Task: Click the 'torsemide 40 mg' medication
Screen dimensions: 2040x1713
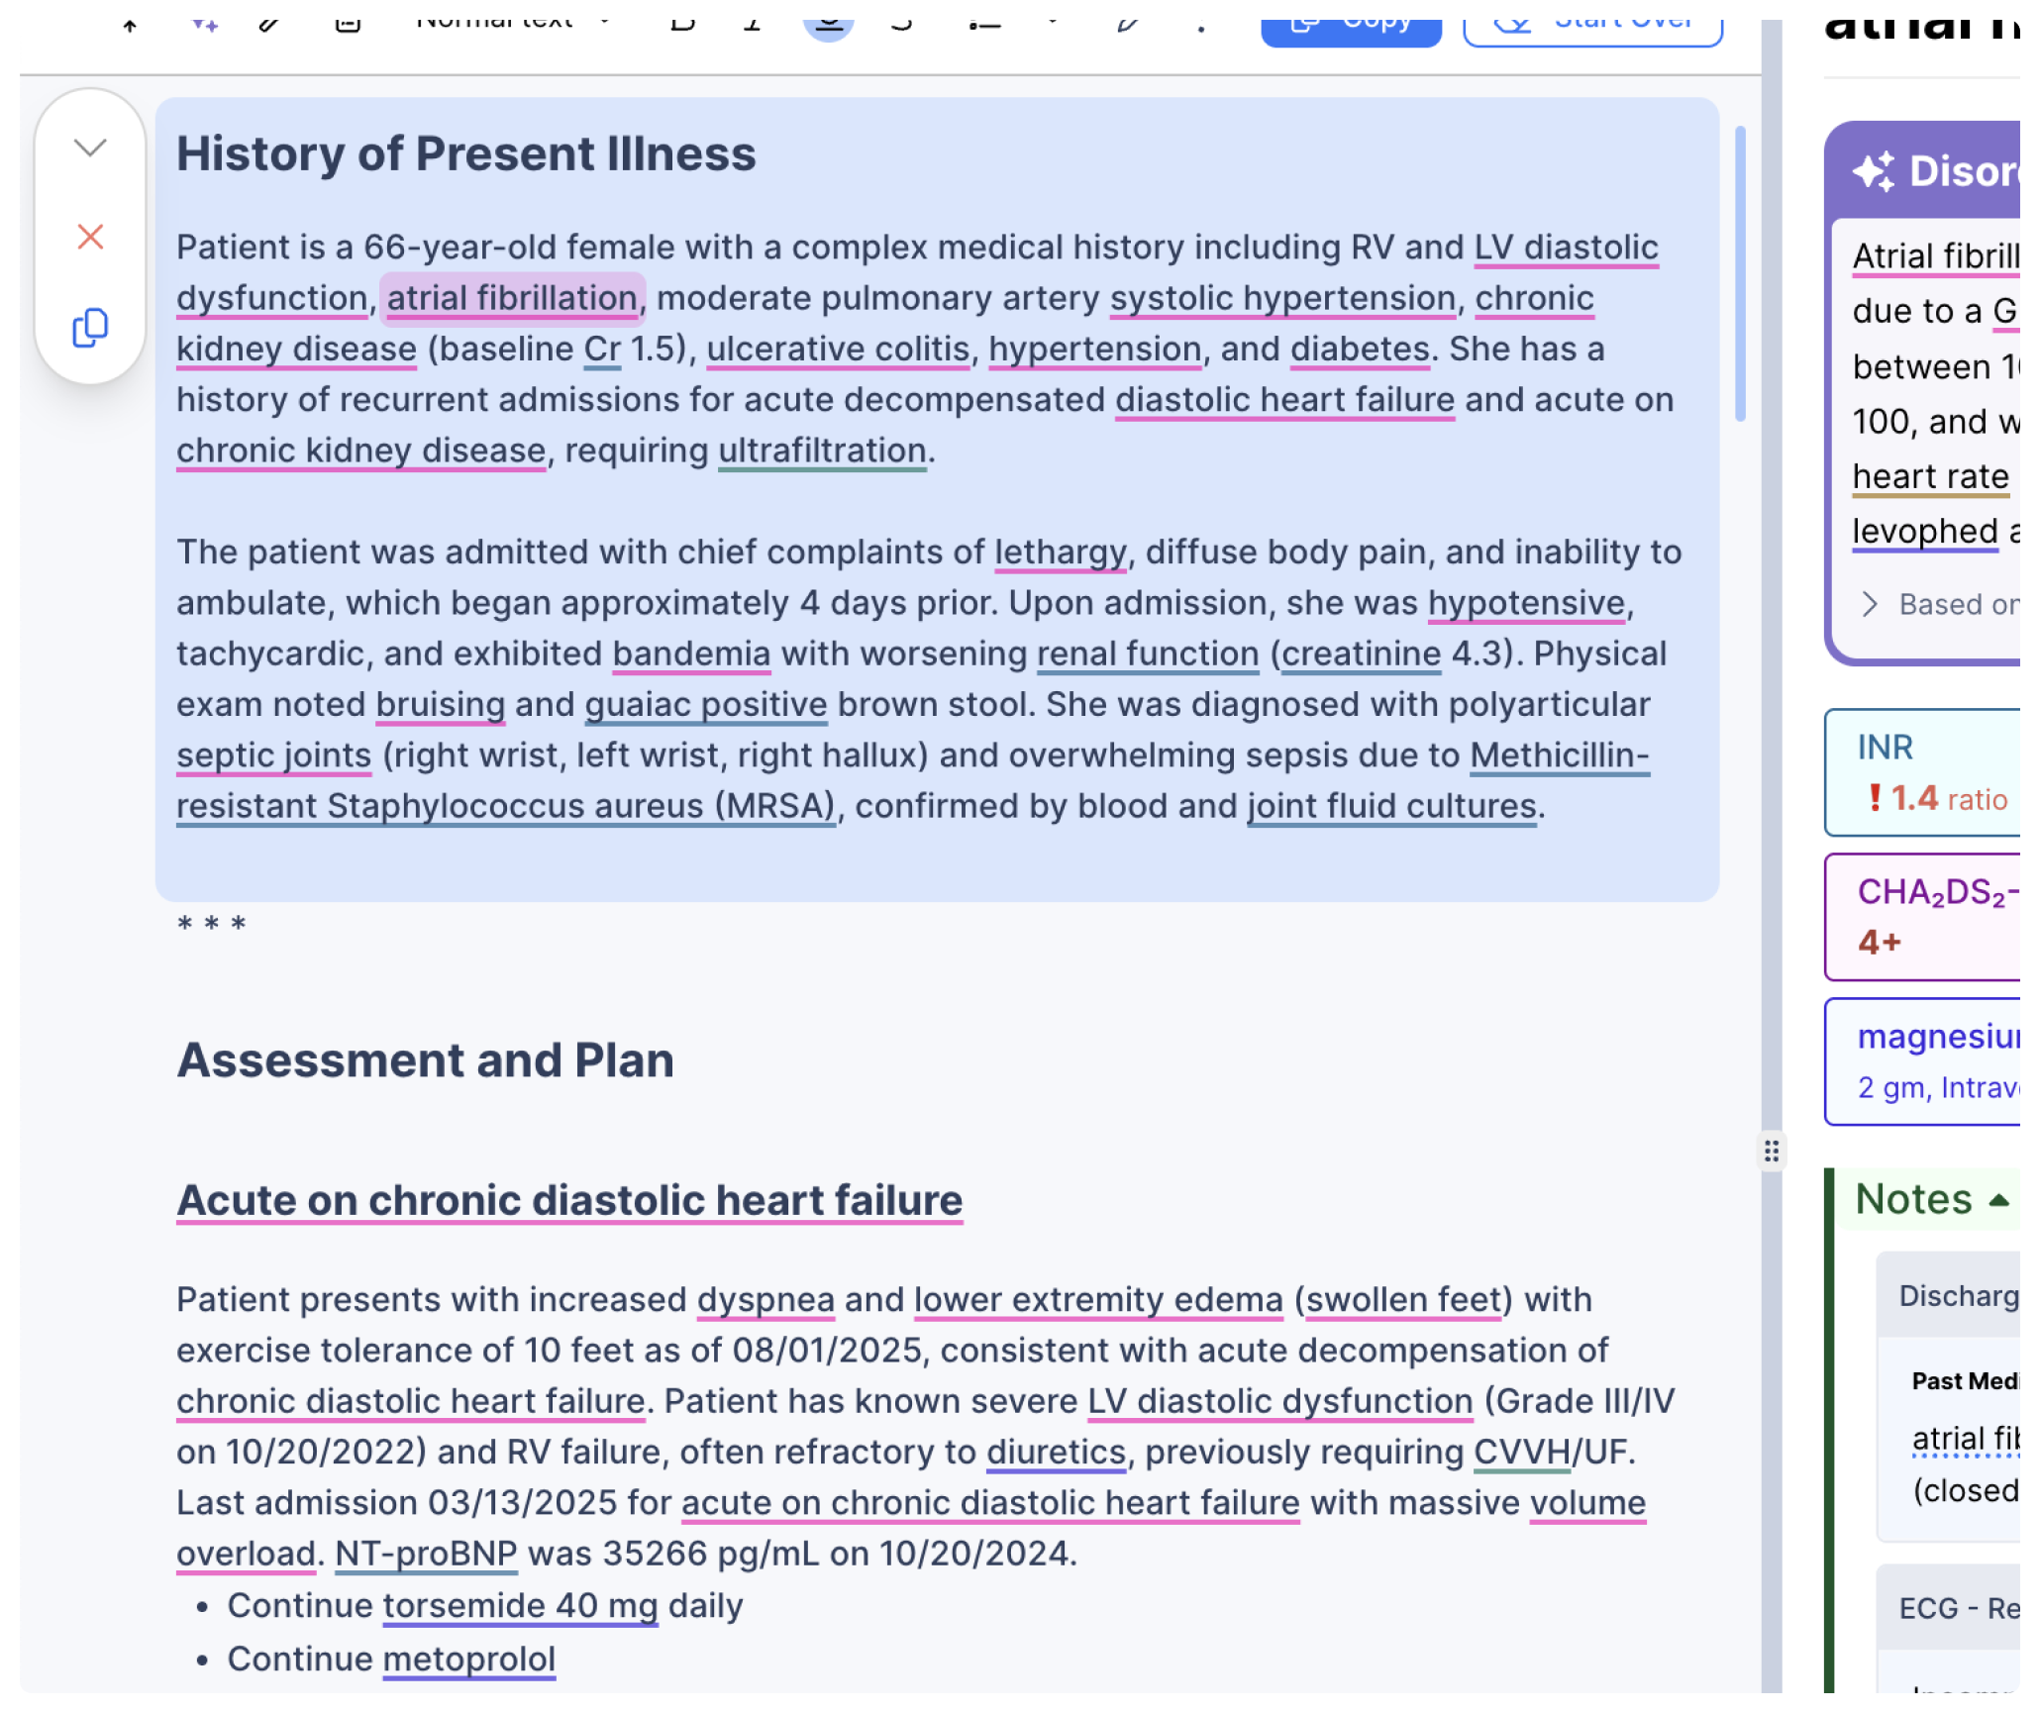Action: pyautogui.click(x=520, y=1606)
